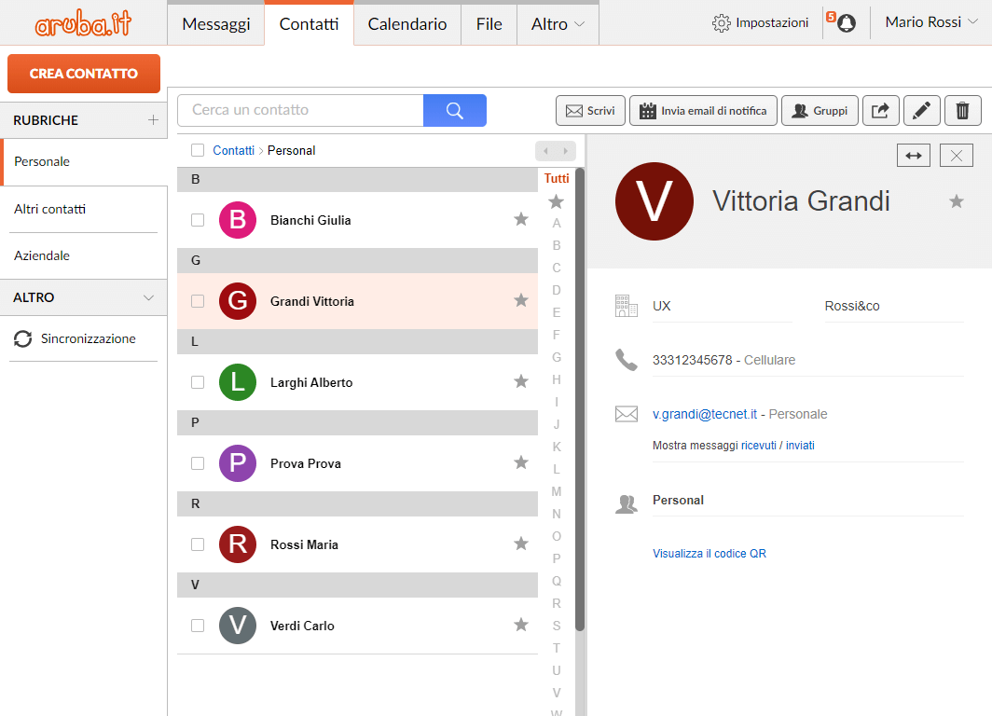Click the company building icon in details
The height and width of the screenshot is (716, 992).
(627, 306)
